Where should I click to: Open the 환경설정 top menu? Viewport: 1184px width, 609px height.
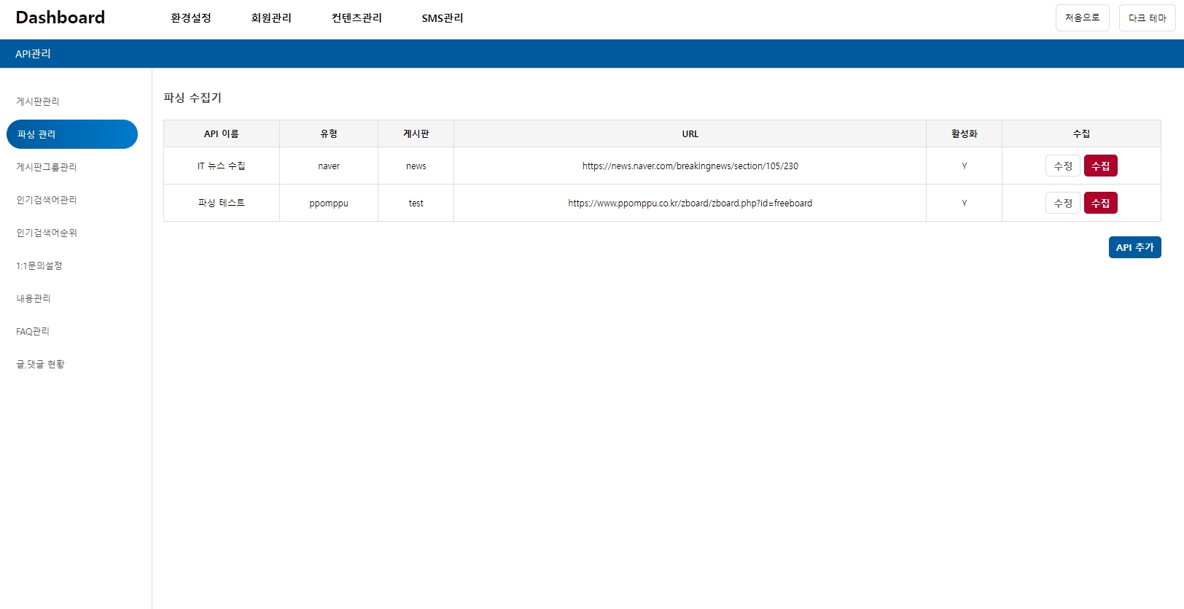(191, 18)
